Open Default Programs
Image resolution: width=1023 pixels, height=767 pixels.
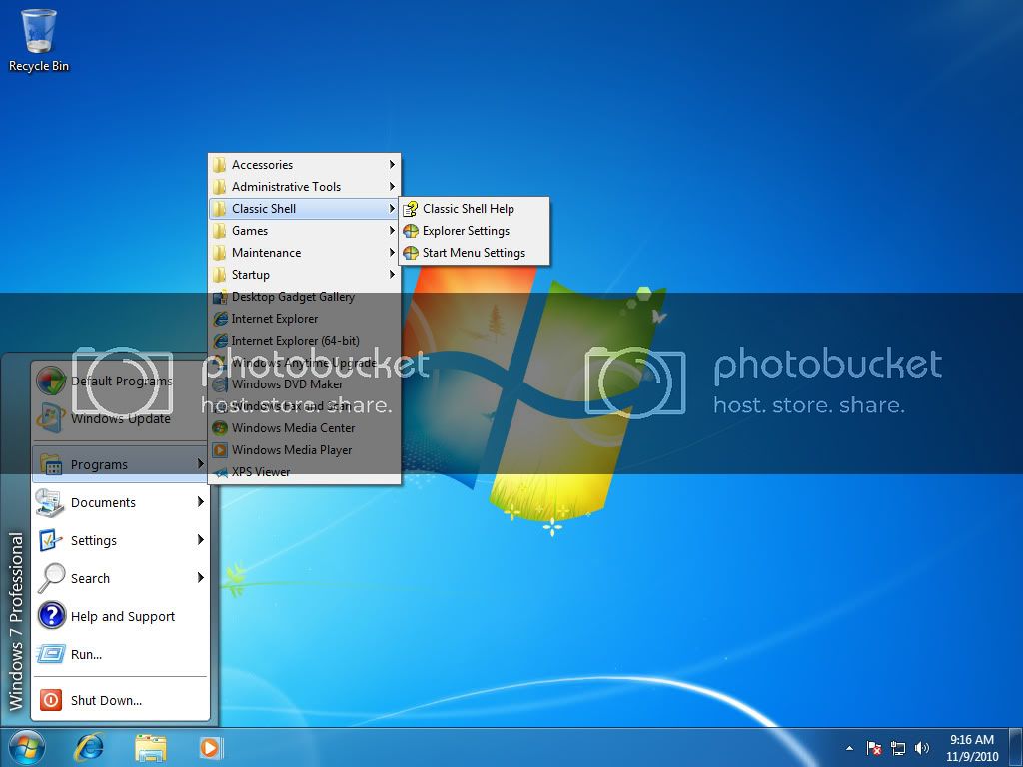(120, 381)
